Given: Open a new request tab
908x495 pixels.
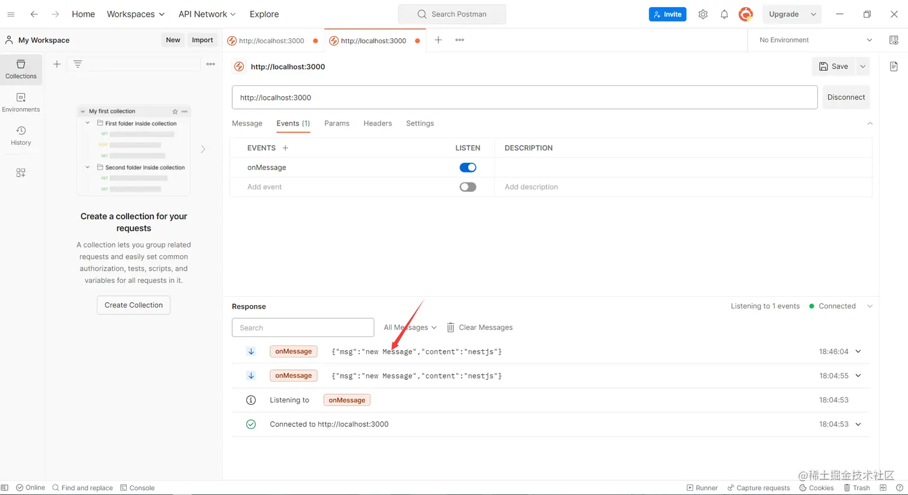Looking at the screenshot, I should coord(438,40).
